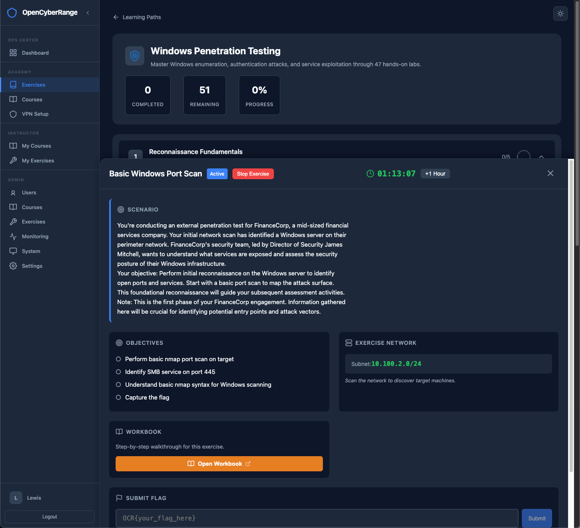The image size is (580, 528).
Task: Mark 'Perform basic nmap port scan' objective circle
Action: 118,359
